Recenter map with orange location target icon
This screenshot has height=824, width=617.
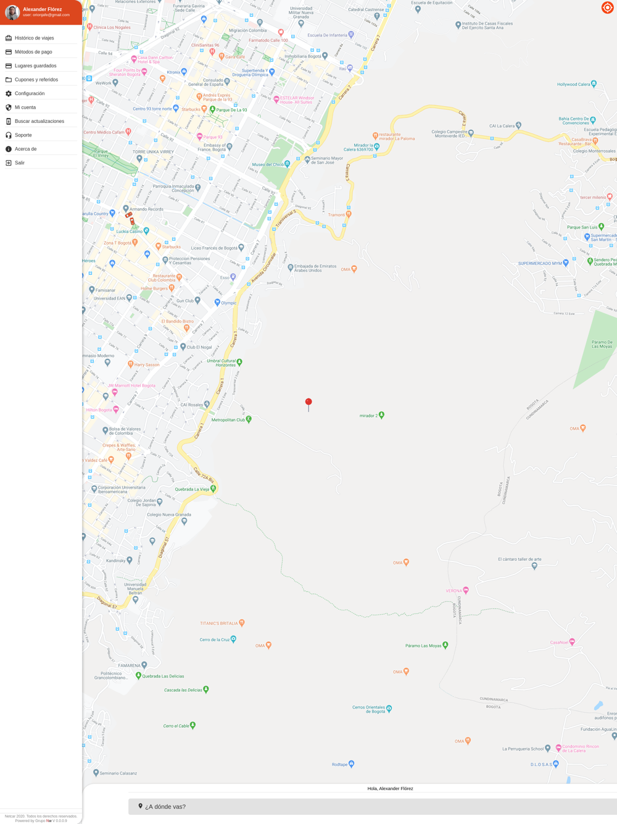point(607,7)
